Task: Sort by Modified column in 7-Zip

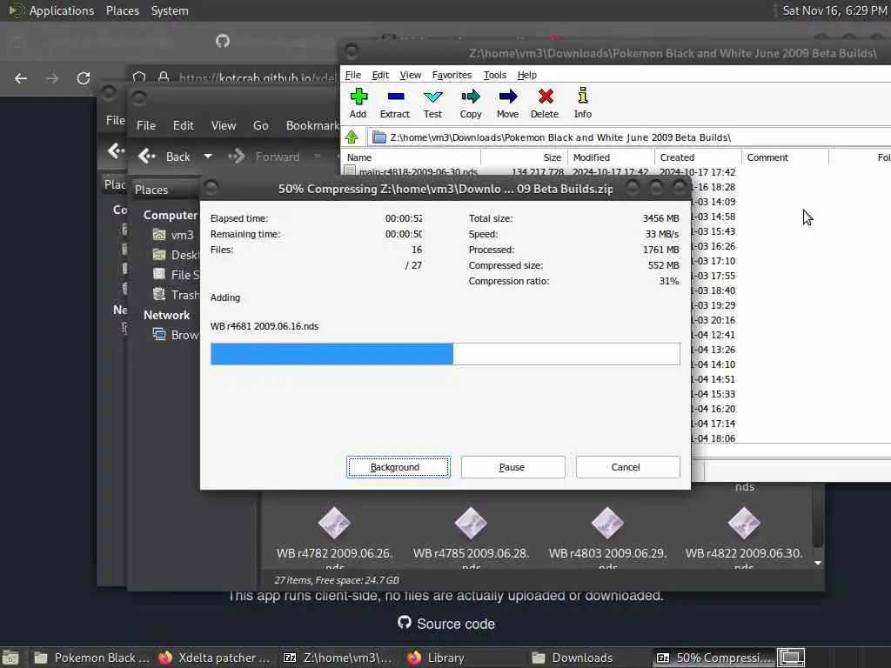Action: click(612, 157)
